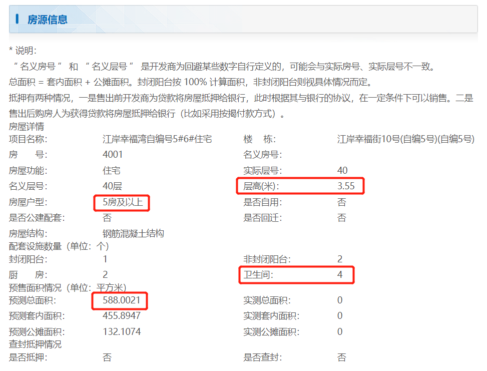Image resolution: width=487 pixels, height=371 pixels.
Task: Click the highlighted 预测总面积 value 588.0021
Action: click(x=121, y=301)
